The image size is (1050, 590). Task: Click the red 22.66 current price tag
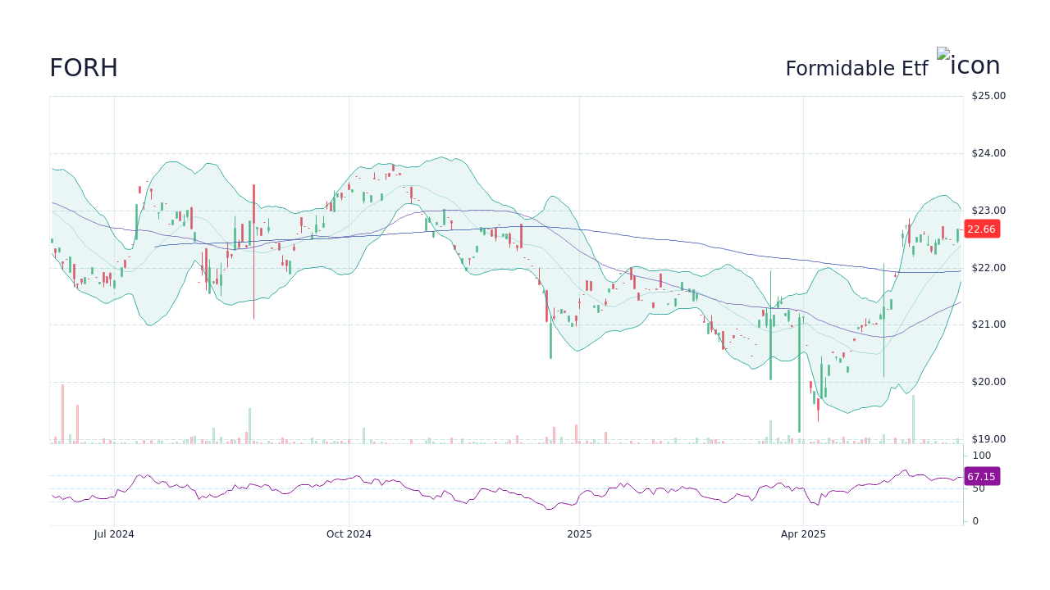coord(981,229)
